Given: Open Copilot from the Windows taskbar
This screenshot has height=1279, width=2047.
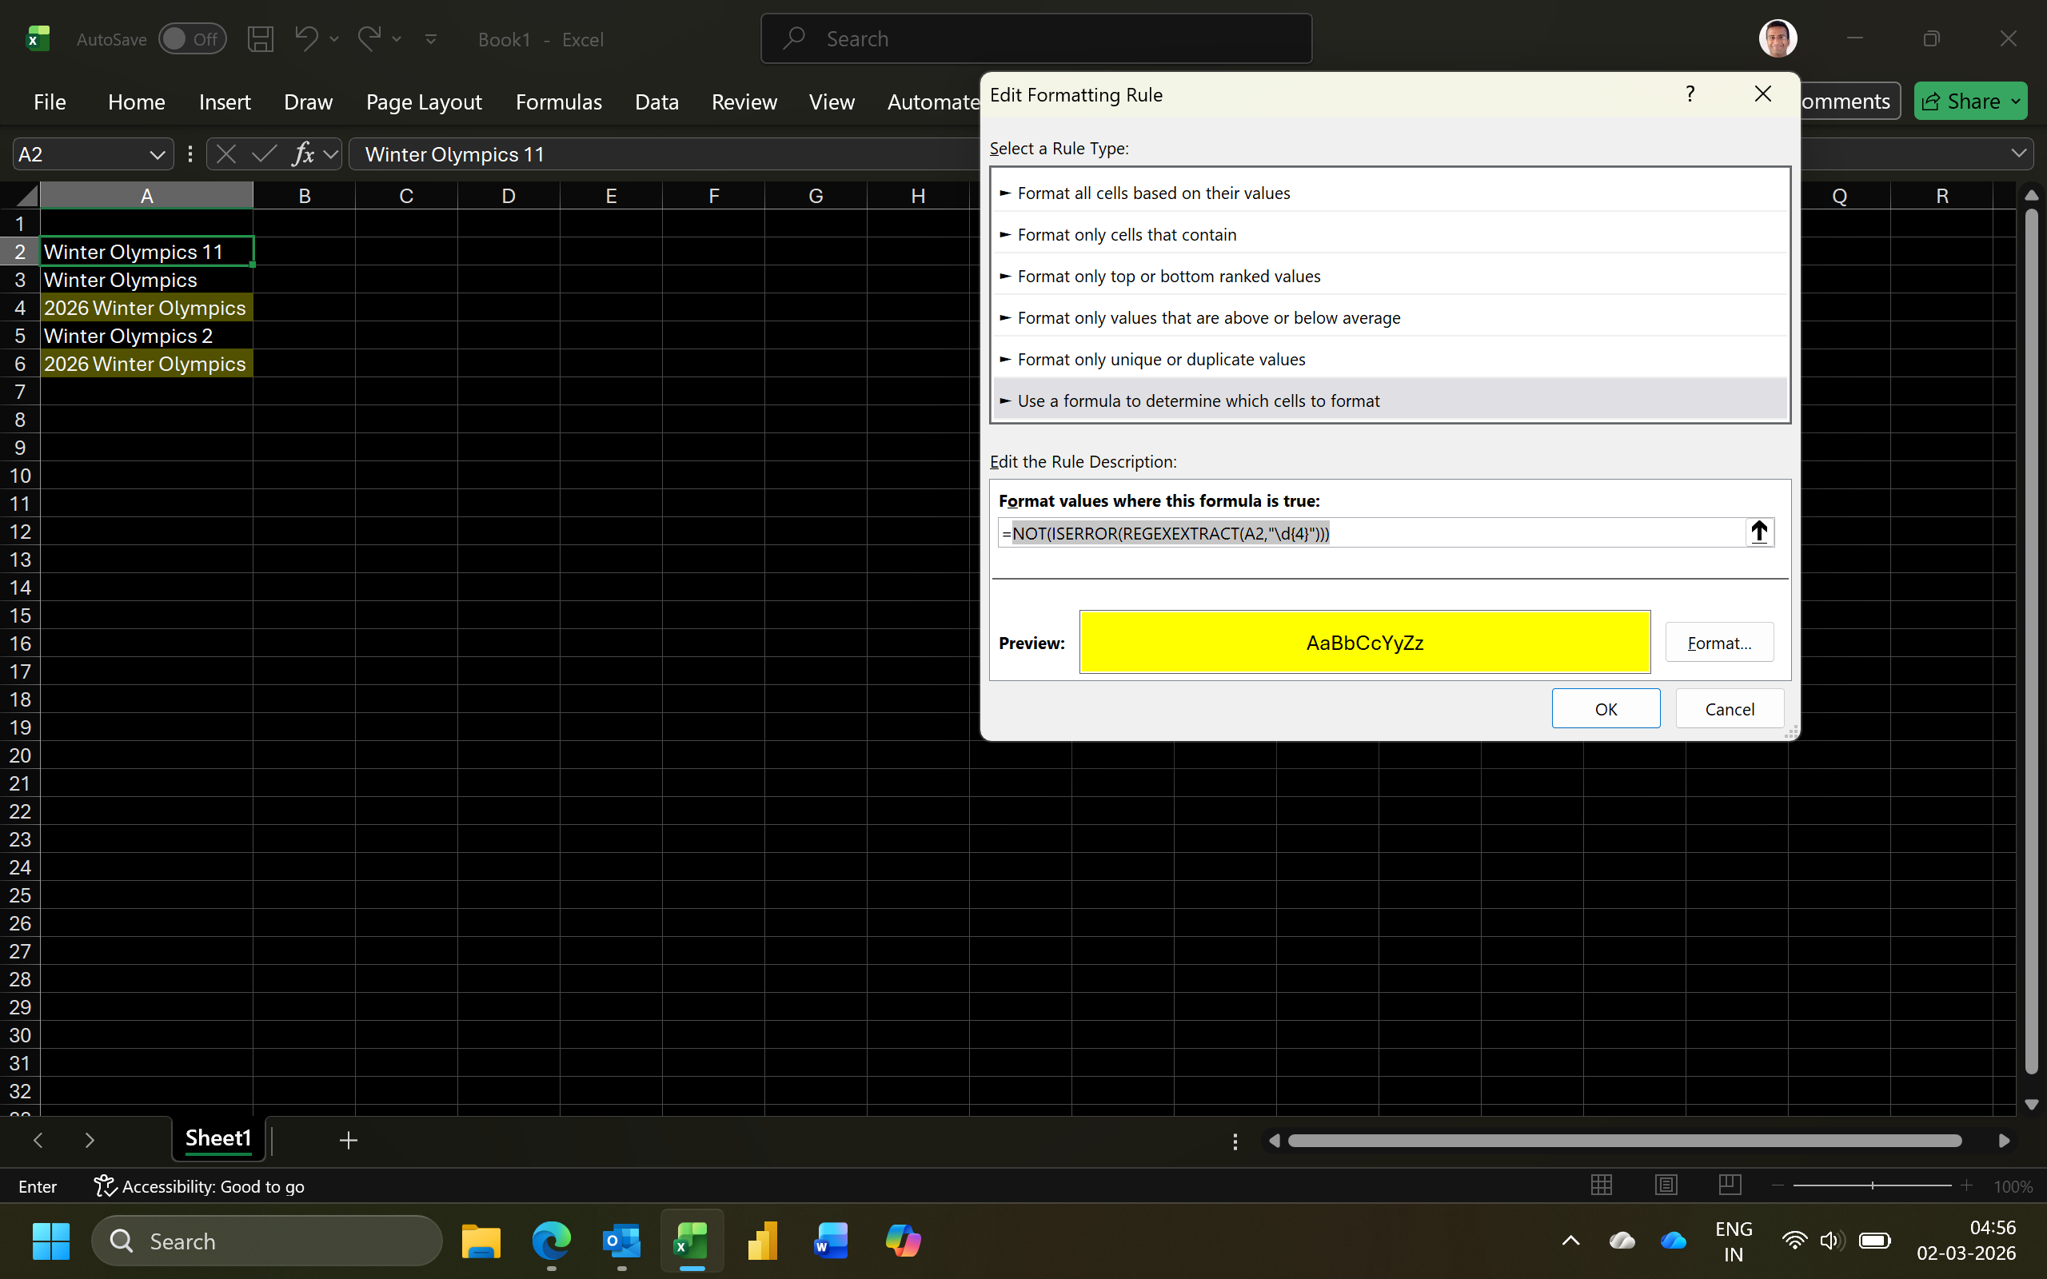Looking at the screenshot, I should (903, 1241).
